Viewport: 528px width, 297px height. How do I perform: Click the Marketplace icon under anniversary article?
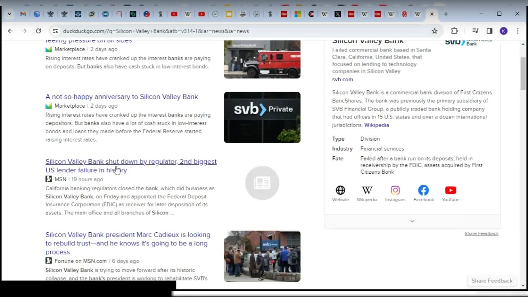pyautogui.click(x=49, y=106)
